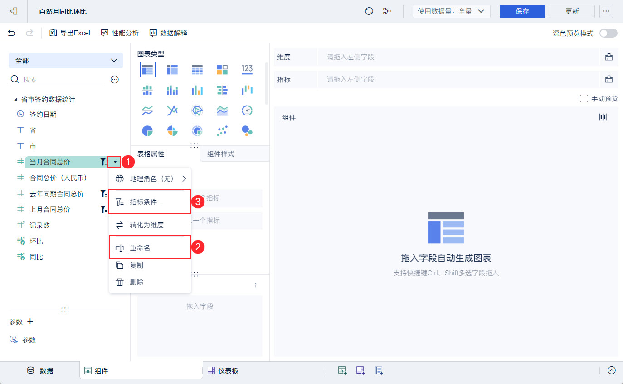This screenshot has height=384, width=623.
Task: Enable the 手动预览 checkbox
Action: click(584, 98)
